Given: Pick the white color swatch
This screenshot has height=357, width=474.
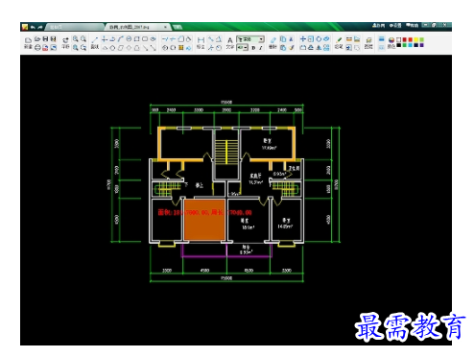Looking at the screenshot, I should [399, 39].
